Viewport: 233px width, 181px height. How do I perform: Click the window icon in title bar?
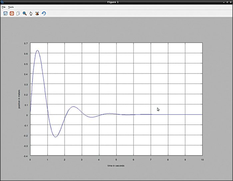point(2,2)
